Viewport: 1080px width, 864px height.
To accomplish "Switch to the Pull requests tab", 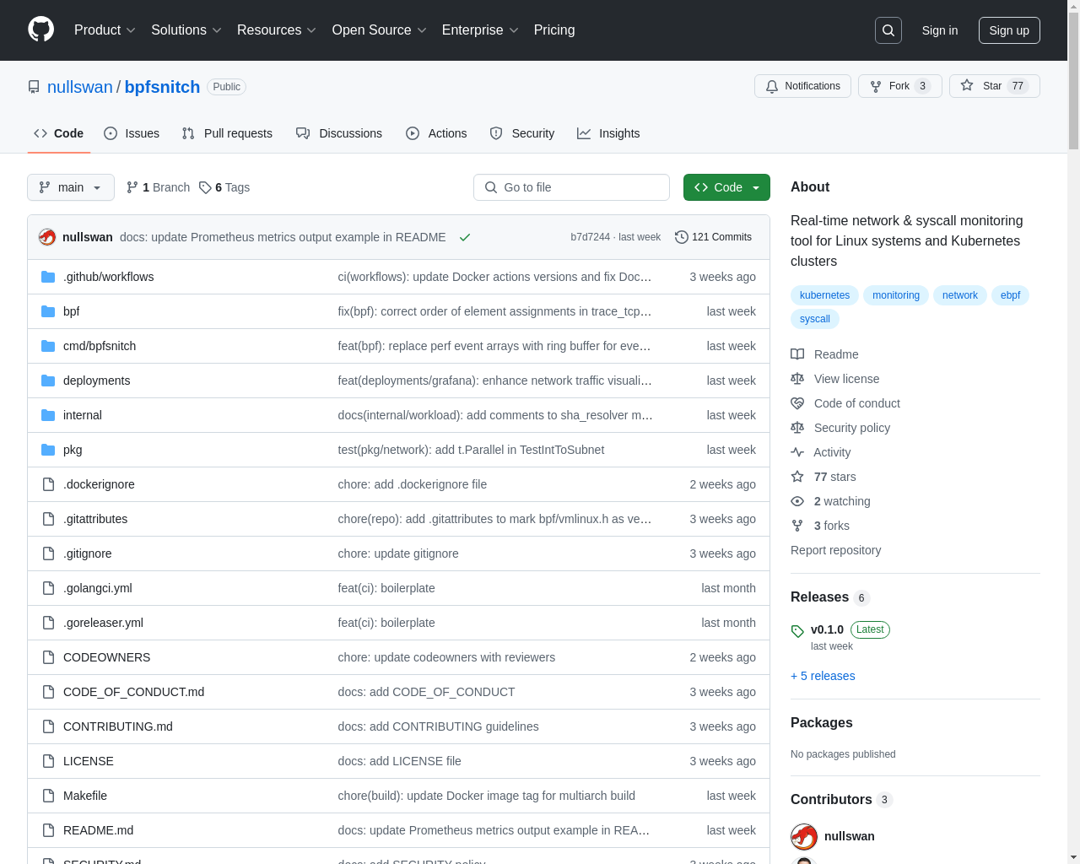I will click(227, 133).
